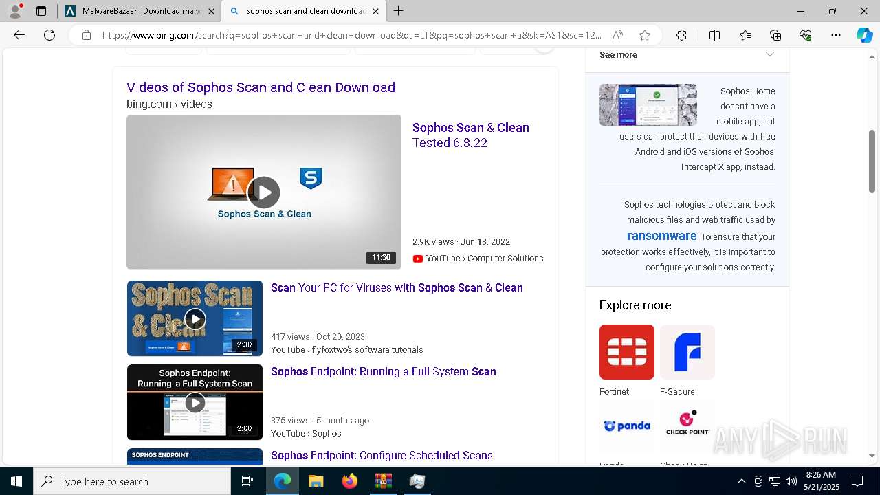The image size is (880, 495).
Task: Click '2.9K views · Jun 13, 2022' text
Action: pos(461,242)
